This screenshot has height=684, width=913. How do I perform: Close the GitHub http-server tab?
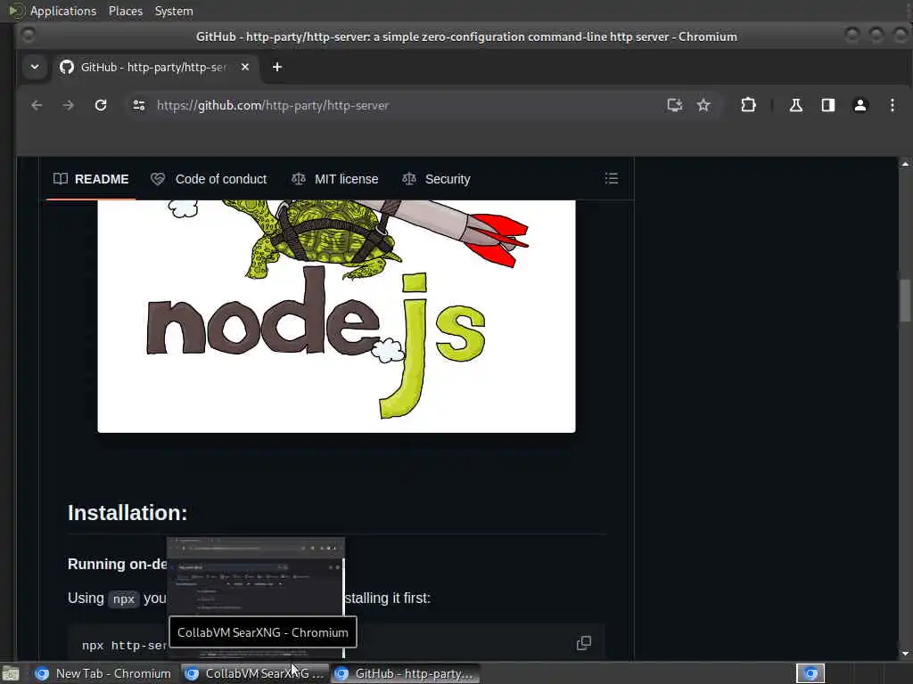tap(245, 67)
